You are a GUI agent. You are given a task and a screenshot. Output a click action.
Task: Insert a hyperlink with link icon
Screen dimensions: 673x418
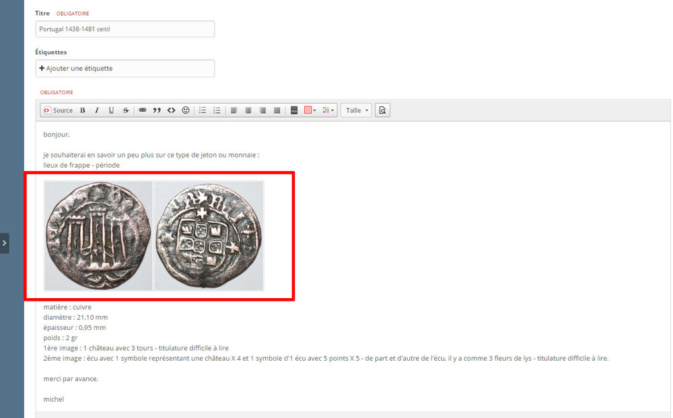coord(143,110)
